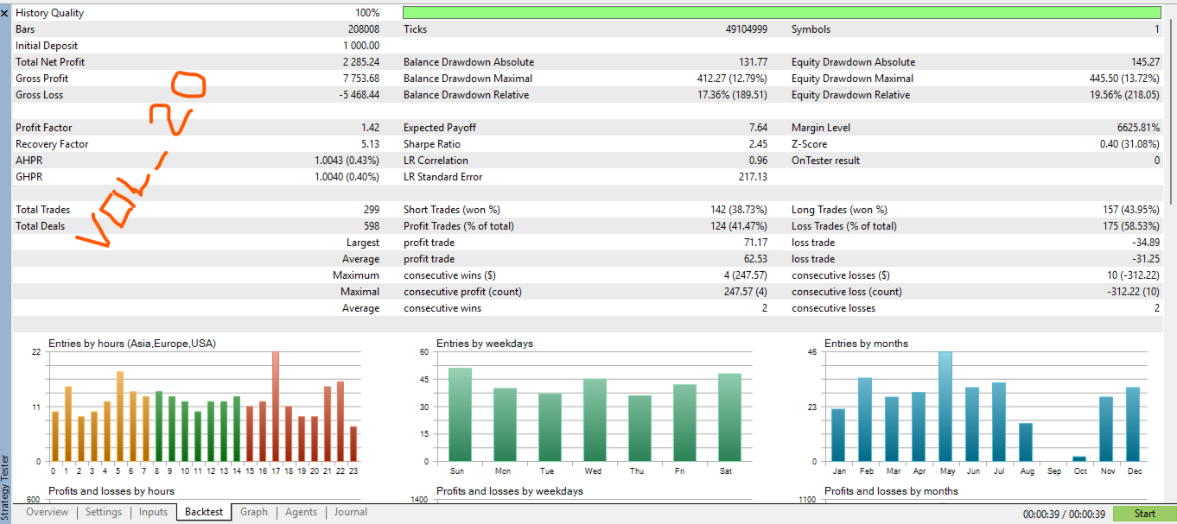Click the tallest bar at hour 17

pos(276,406)
